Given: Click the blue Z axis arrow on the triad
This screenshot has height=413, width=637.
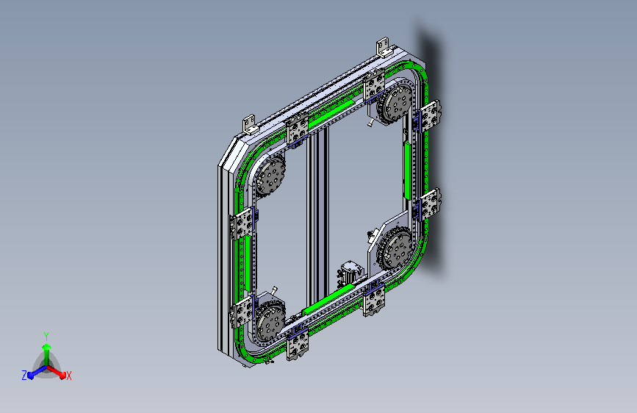Looking at the screenshot, I should coord(37,373).
